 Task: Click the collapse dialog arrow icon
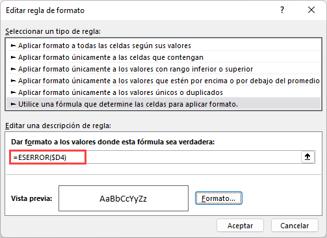coord(307,157)
